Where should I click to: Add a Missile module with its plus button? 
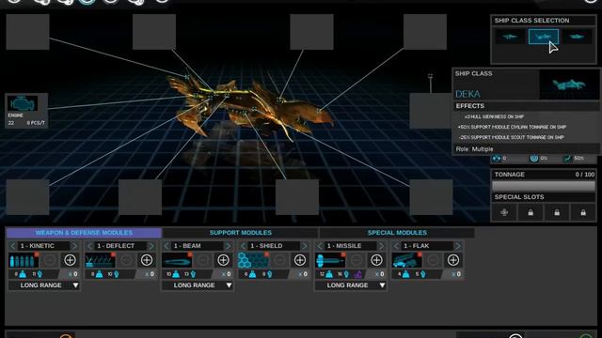coord(376,260)
